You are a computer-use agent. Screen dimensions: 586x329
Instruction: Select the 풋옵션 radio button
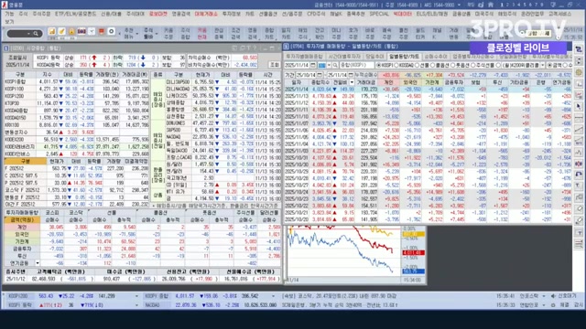pos(453,65)
